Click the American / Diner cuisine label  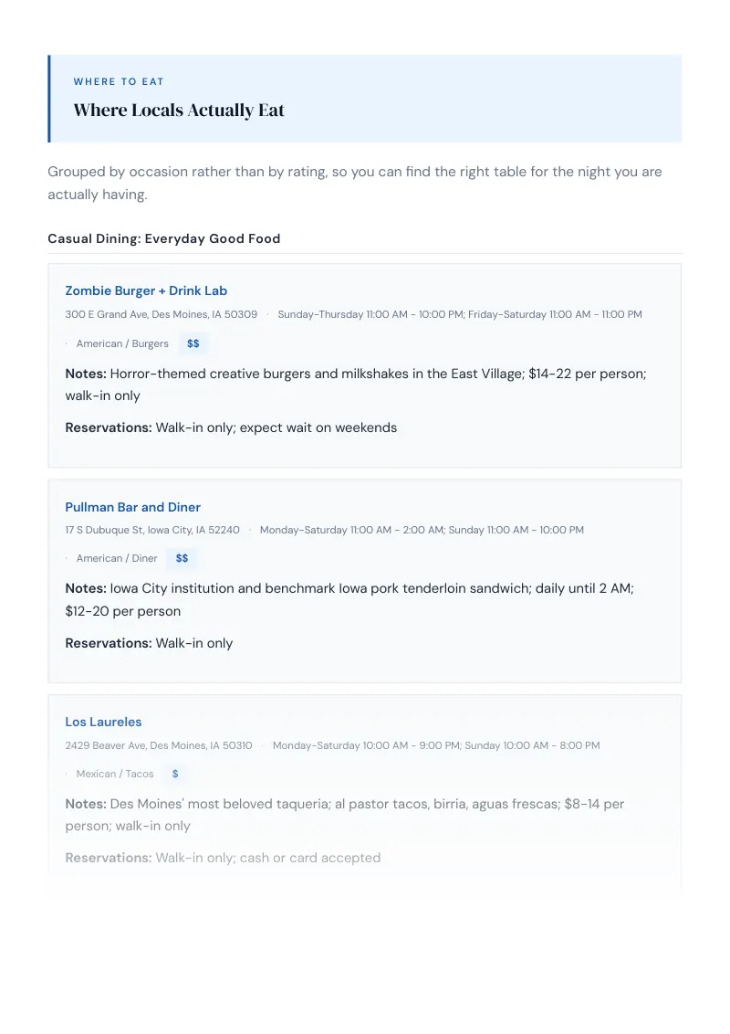point(117,558)
